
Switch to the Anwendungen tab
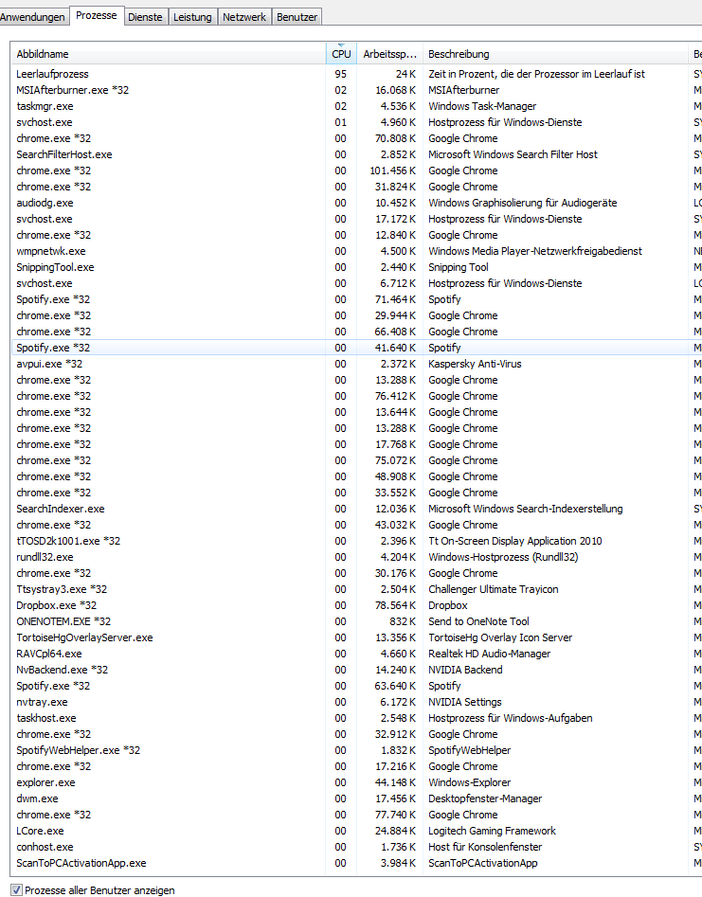32,17
